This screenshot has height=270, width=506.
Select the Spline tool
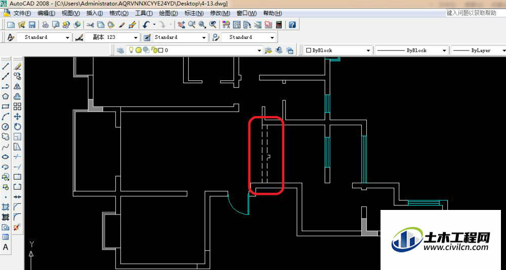pyautogui.click(x=6, y=147)
